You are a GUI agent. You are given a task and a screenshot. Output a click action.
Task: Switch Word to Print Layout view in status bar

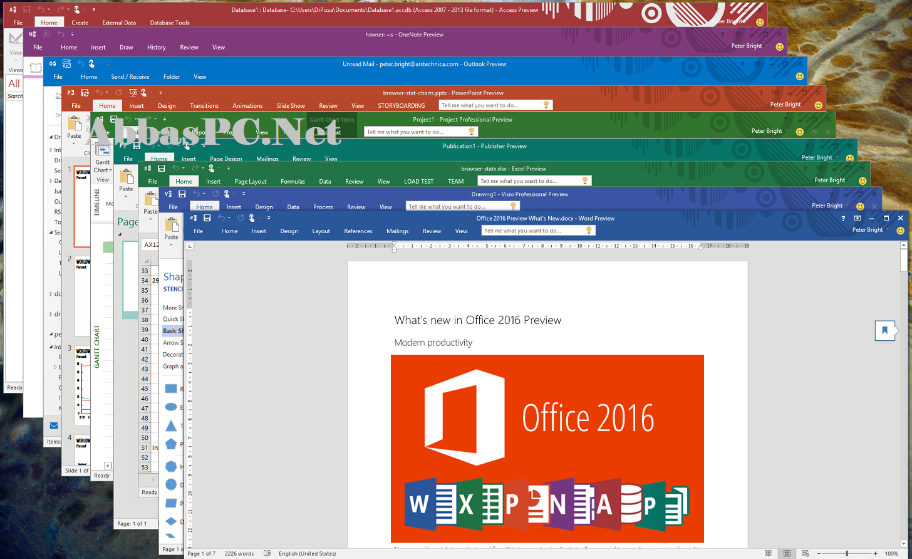coord(787,553)
